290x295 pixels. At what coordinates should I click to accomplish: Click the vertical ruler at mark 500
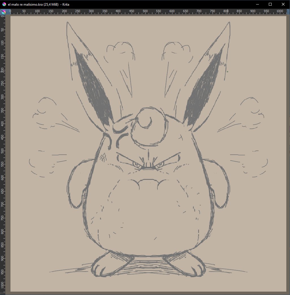(x=3, y=151)
